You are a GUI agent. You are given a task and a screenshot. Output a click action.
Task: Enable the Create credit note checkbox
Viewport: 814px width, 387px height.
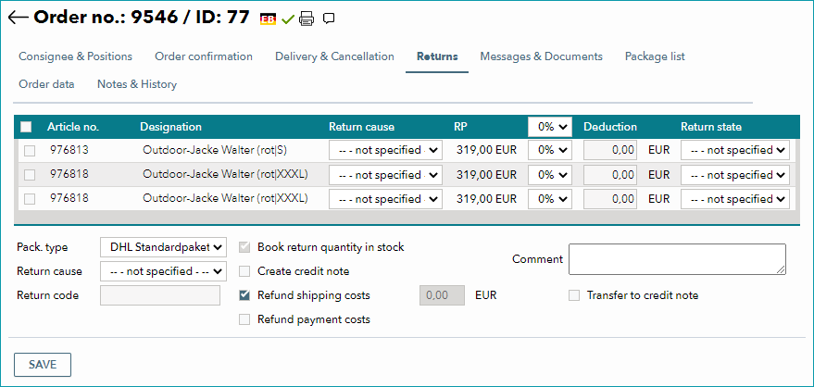244,270
